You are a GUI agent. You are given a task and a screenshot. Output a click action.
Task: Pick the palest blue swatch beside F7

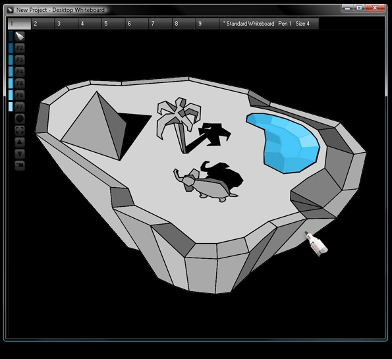coord(11,107)
